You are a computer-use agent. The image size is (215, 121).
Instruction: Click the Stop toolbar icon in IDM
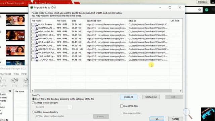[x=14, y=82]
